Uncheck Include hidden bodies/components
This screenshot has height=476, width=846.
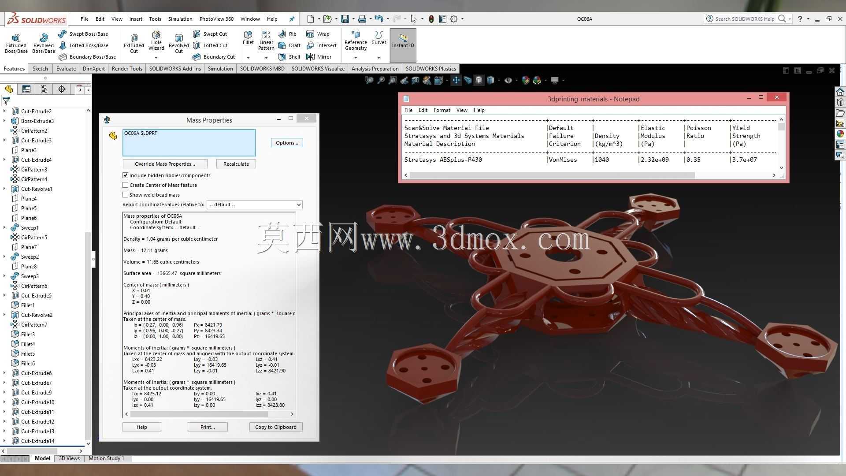coord(126,175)
